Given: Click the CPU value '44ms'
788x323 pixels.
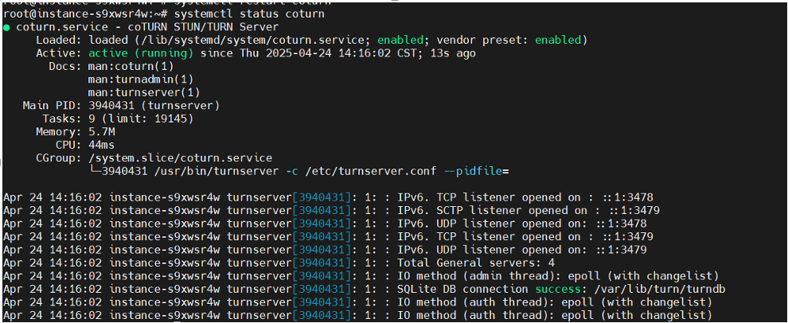Looking at the screenshot, I should pyautogui.click(x=102, y=145).
